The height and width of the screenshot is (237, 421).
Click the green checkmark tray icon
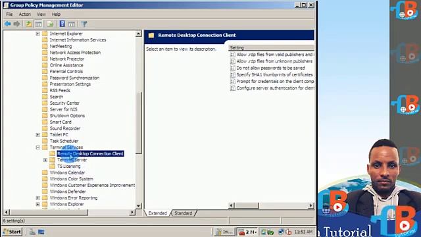270,232
